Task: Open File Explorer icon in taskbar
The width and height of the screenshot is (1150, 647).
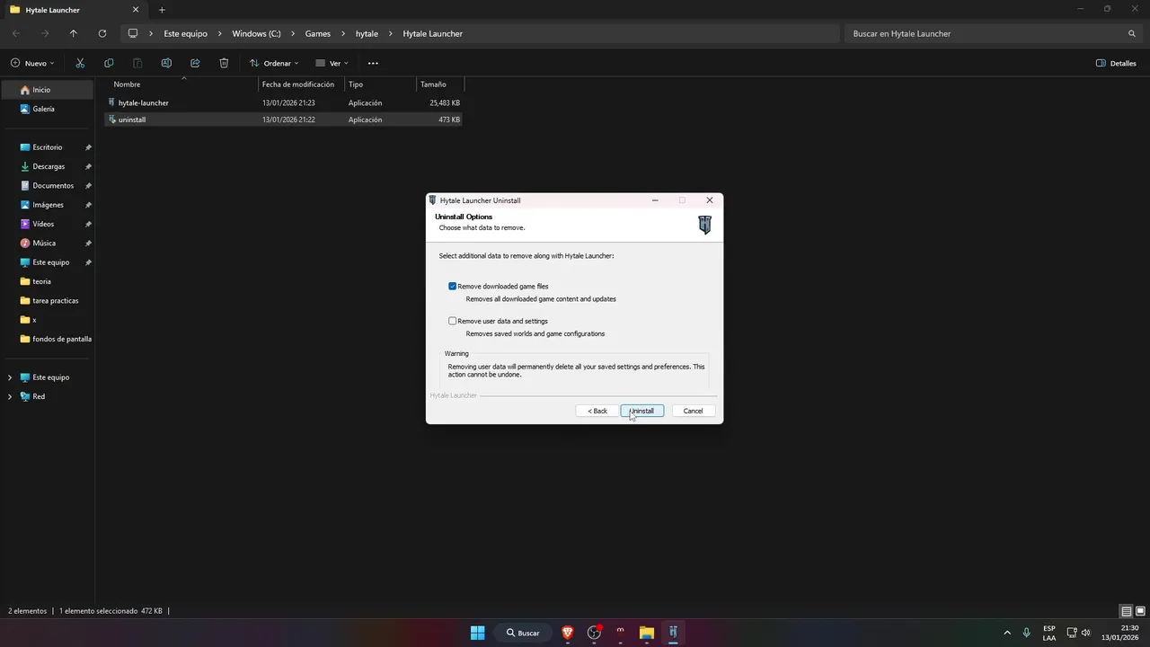Action: click(x=647, y=633)
